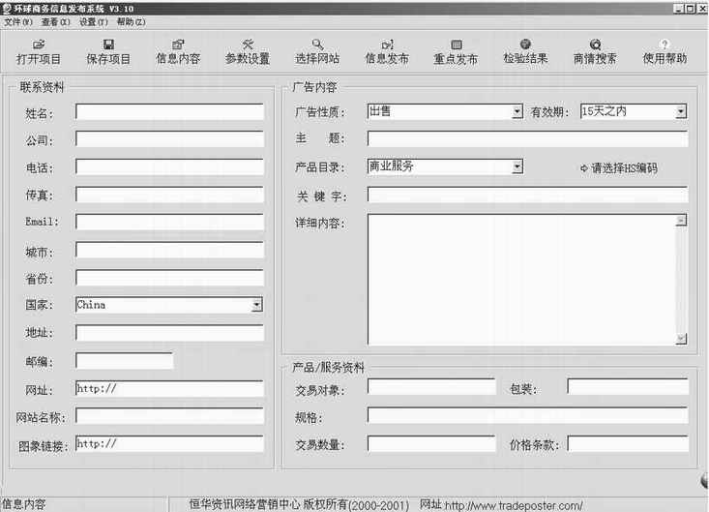This screenshot has height=512, width=709.
Task: Click the tradeposter.com URL in status bar
Action: coord(514,505)
